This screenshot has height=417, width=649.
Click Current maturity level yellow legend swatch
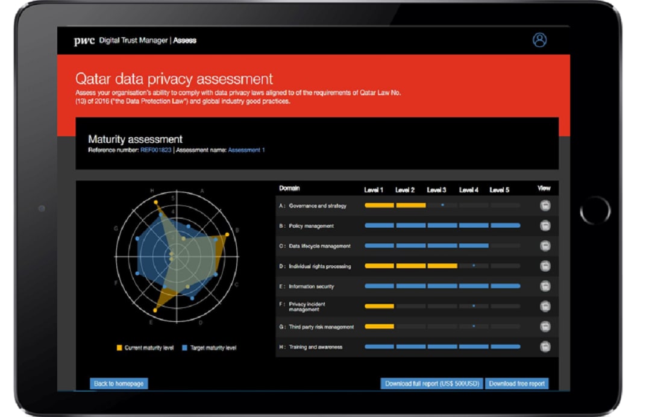(x=119, y=348)
